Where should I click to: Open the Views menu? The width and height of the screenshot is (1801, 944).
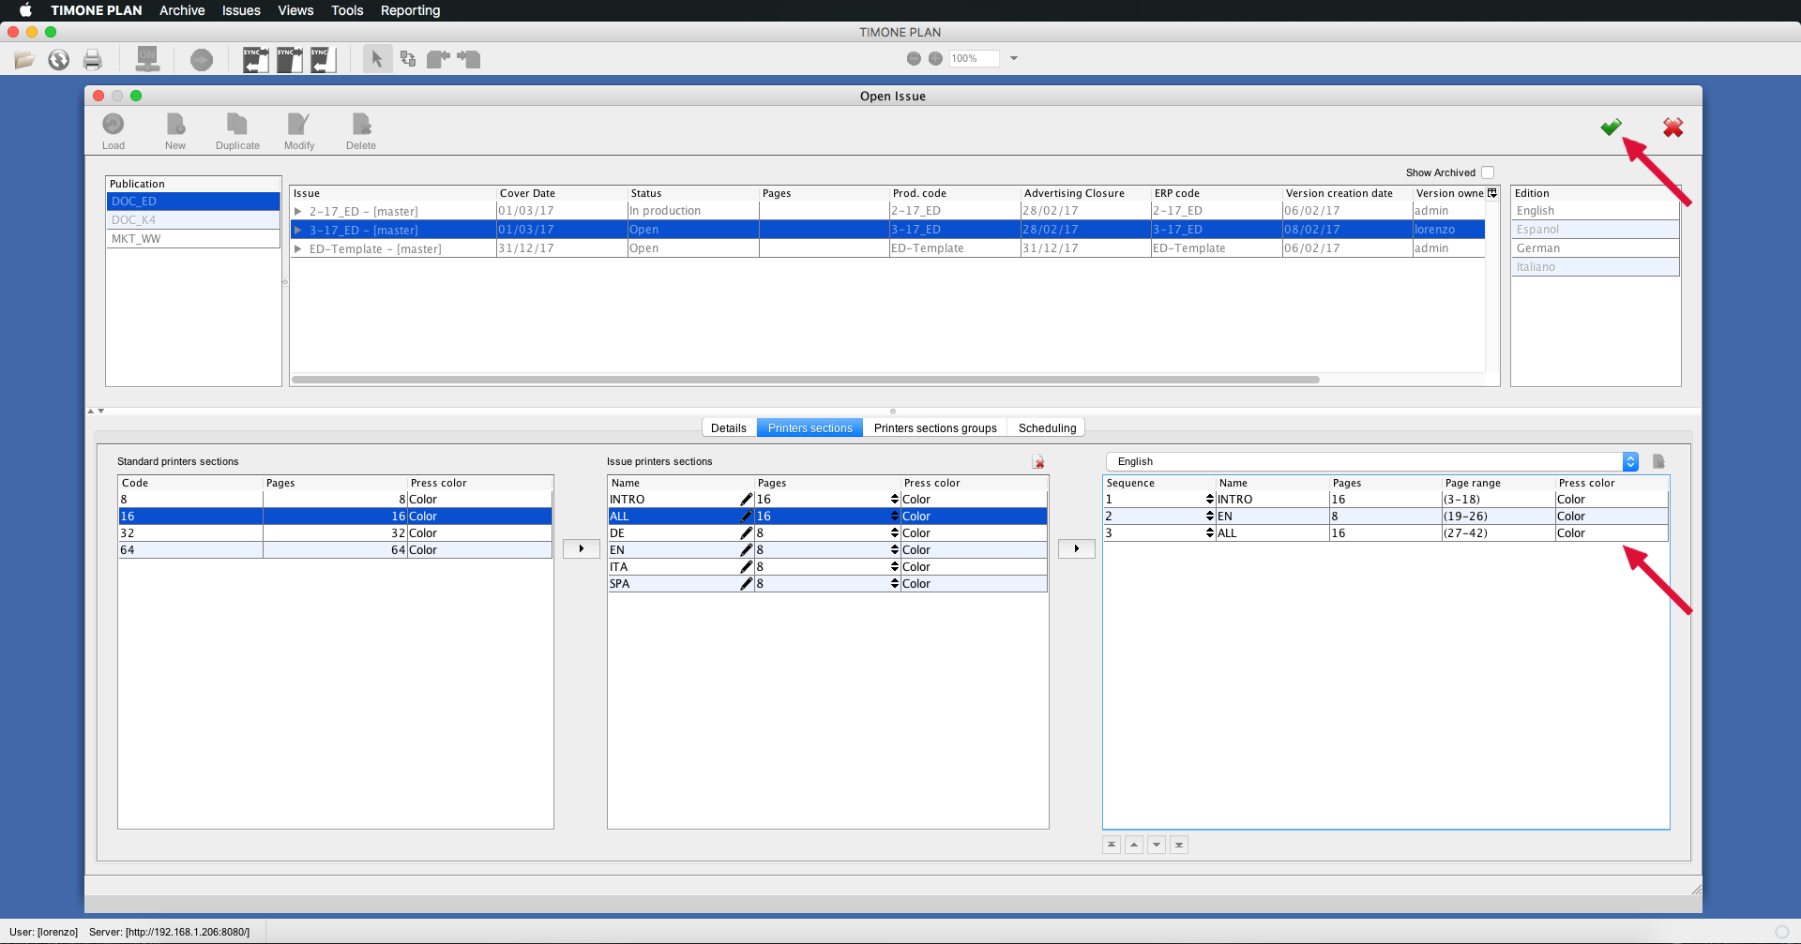pos(295,10)
